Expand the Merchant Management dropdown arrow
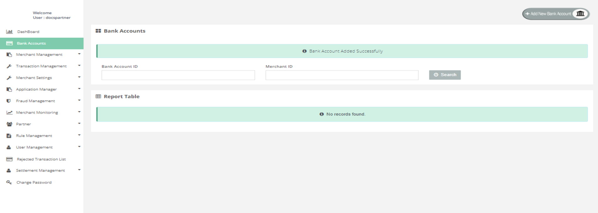Viewport: 598px width, 213px height. pyautogui.click(x=79, y=54)
